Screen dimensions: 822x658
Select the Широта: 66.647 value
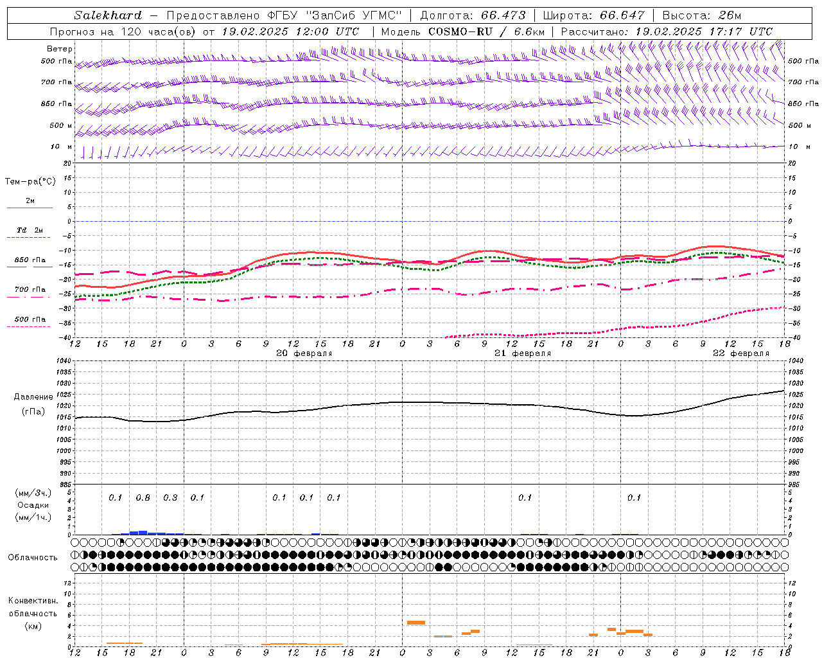point(594,15)
